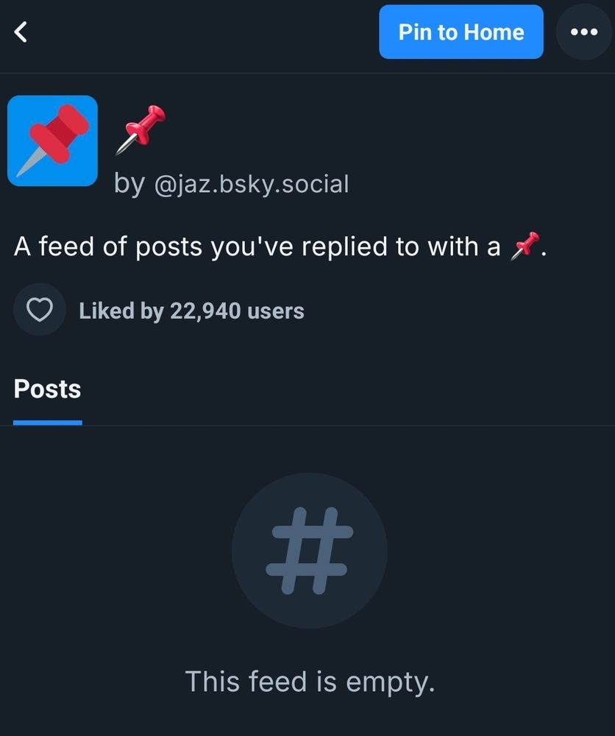Click the word "empty" in the feed message
Screen dimensions: 615x736
tap(391, 682)
